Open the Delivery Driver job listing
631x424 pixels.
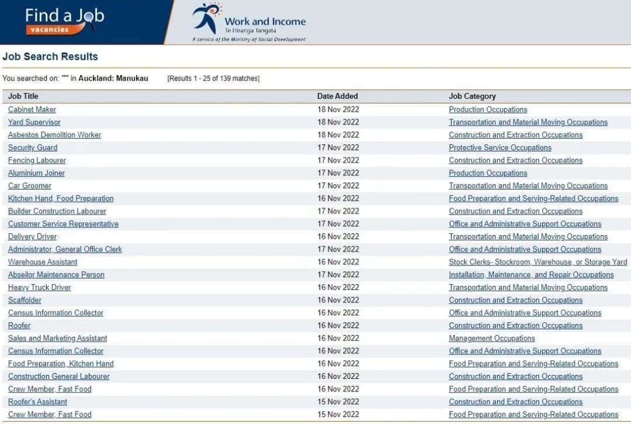click(32, 237)
